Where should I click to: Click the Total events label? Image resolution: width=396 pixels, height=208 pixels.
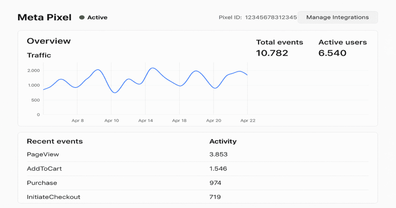pyautogui.click(x=280, y=42)
